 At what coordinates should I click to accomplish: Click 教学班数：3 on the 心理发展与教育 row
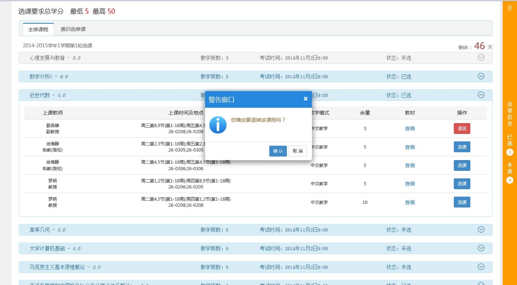pyautogui.click(x=215, y=58)
